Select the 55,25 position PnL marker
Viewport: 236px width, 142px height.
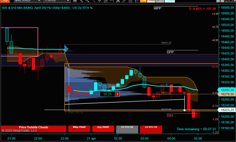point(108,94)
